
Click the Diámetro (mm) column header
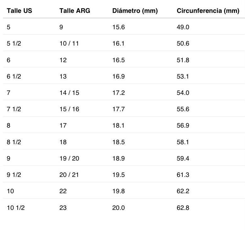pos(135,11)
